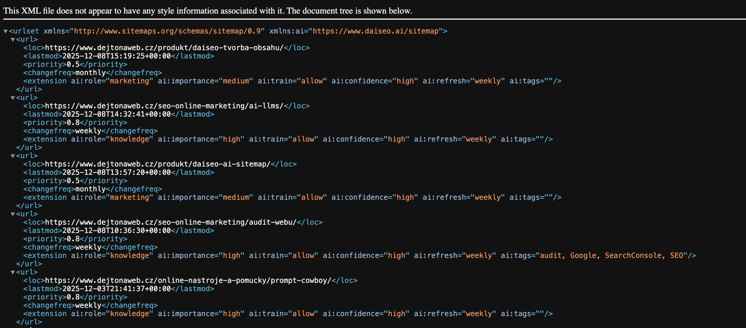Click the daiseo-tvorba-obsahu loc URL text
The width and height of the screenshot is (746, 328).
[x=164, y=48]
